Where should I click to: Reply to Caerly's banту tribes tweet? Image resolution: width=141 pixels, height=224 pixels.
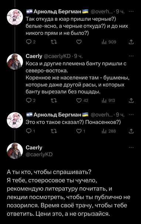(31, 101)
